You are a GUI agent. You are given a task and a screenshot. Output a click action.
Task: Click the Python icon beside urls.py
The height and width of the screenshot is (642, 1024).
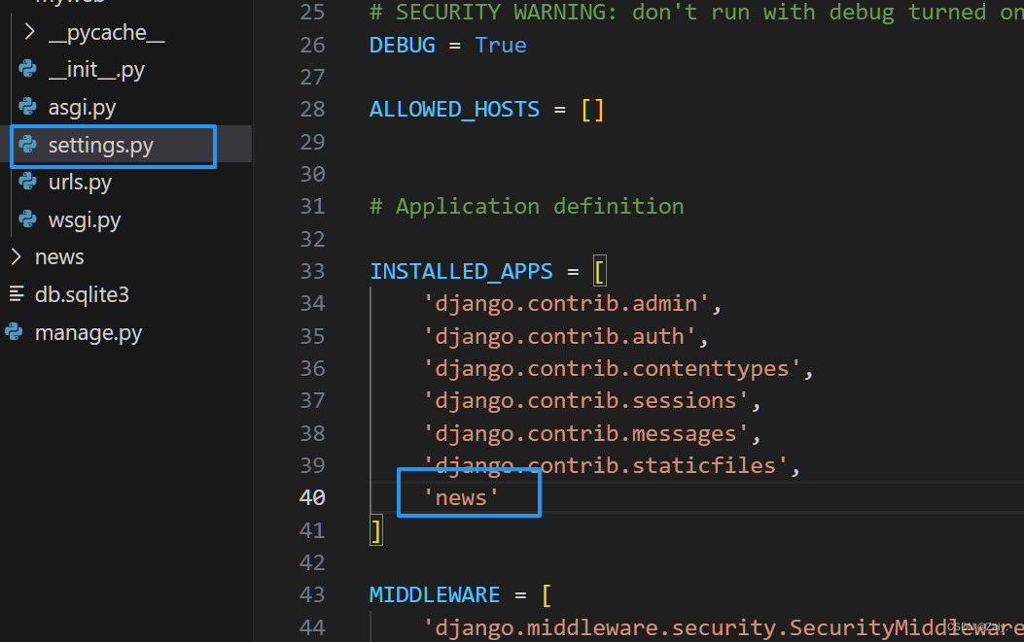[x=27, y=182]
